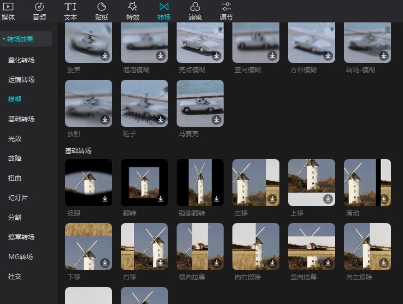Screen dimensions: 403x304
Task: Open the 调节 adjustment panel icon
Action: pyautogui.click(x=226, y=7)
